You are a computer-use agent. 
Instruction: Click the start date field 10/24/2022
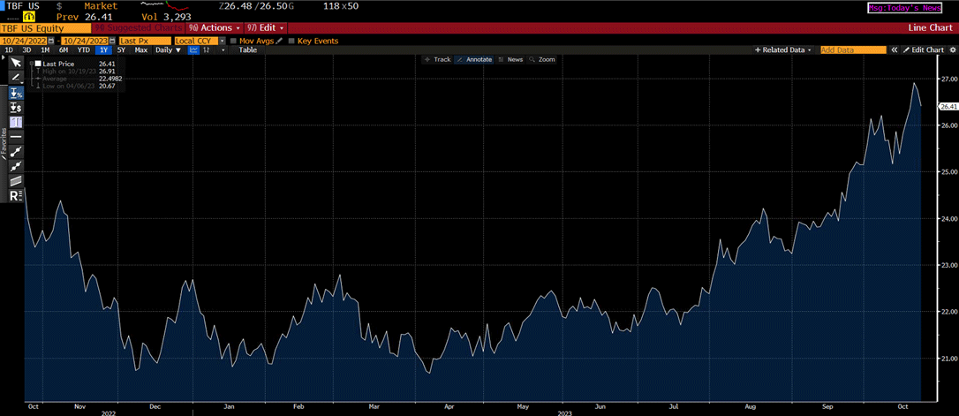[x=24, y=41]
